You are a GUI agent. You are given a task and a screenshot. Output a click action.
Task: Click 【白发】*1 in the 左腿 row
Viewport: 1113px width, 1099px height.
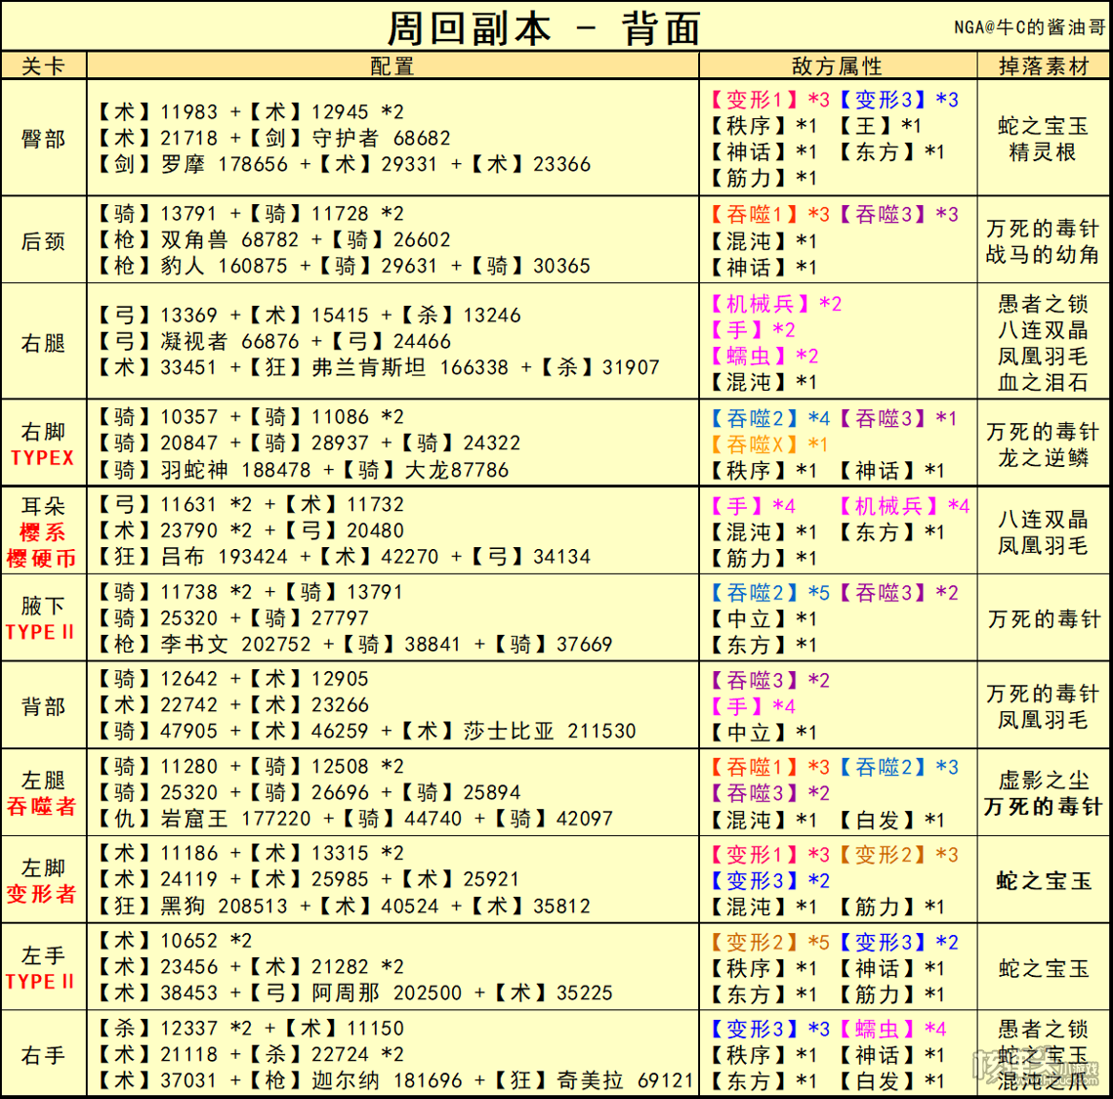click(891, 821)
